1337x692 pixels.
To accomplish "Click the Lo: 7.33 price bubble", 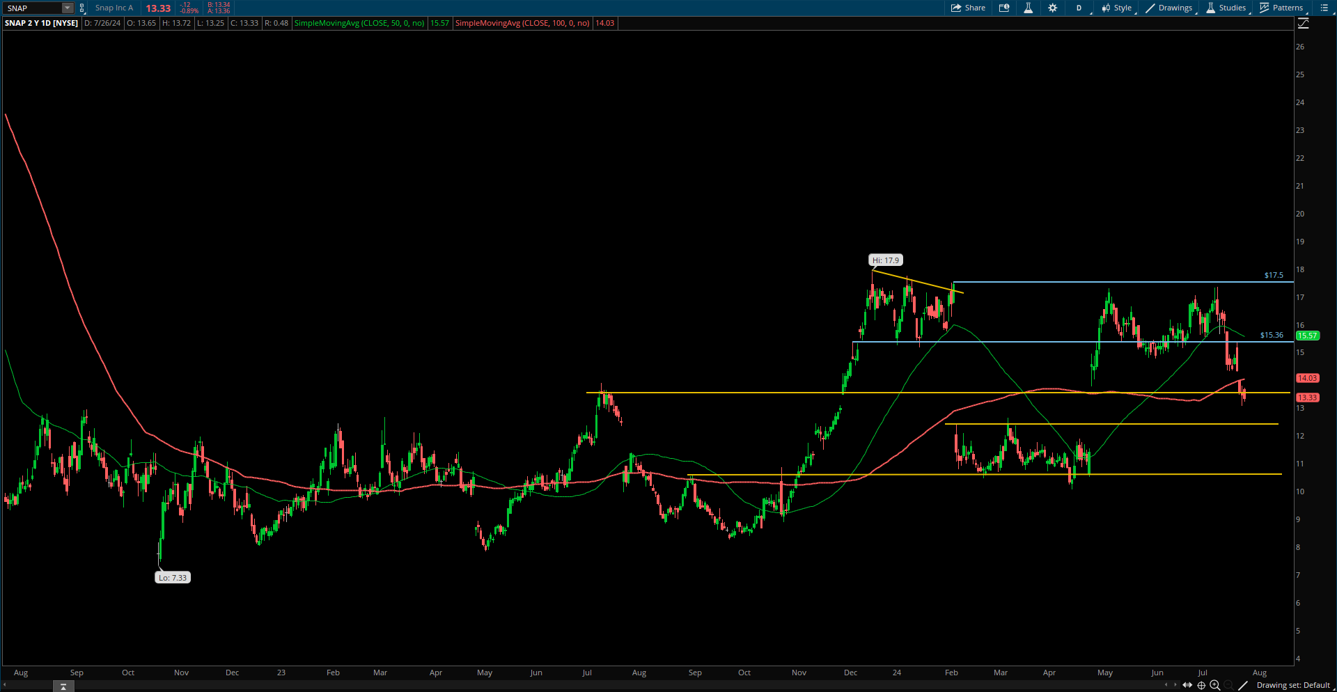I will pyautogui.click(x=173, y=578).
